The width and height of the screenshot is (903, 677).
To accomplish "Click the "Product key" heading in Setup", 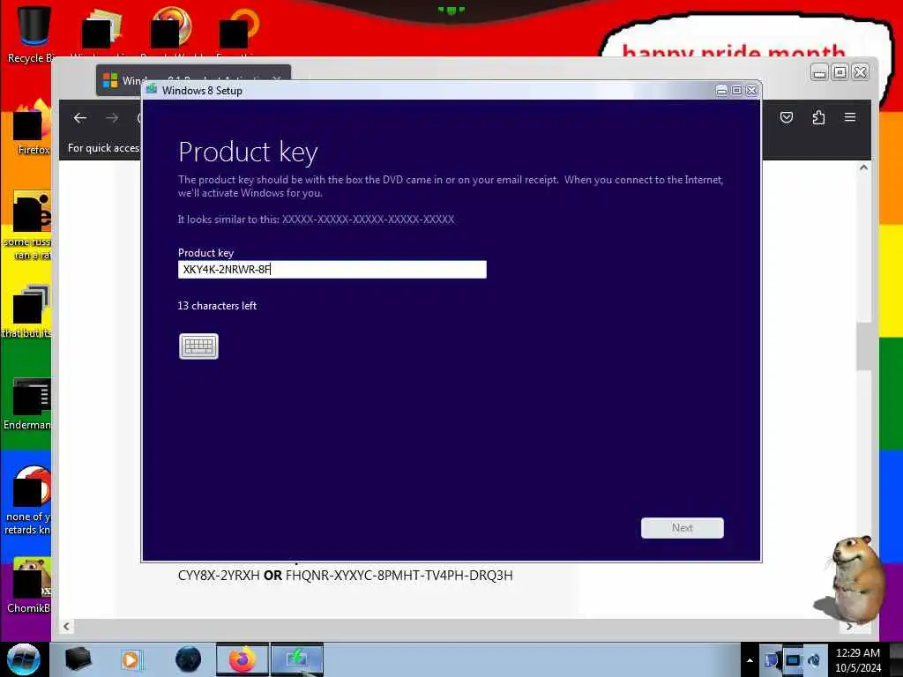I will pos(248,152).
